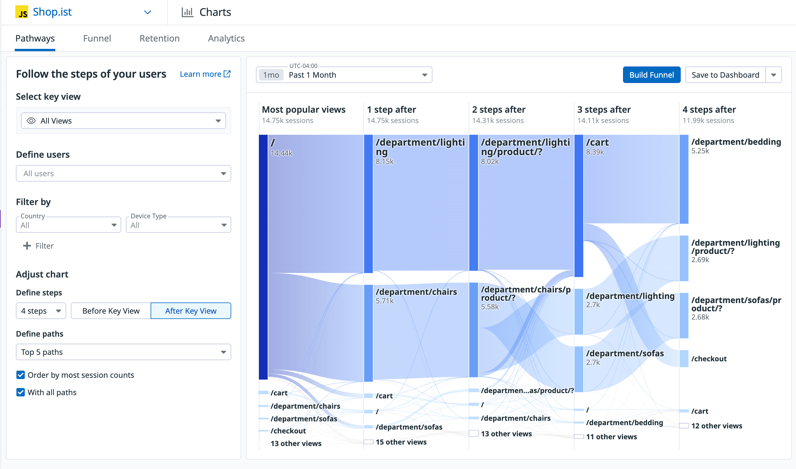Click the Charts bar graph icon

point(187,12)
